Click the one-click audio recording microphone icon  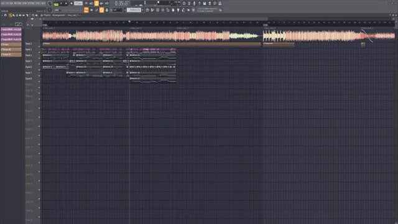tap(195, 3)
